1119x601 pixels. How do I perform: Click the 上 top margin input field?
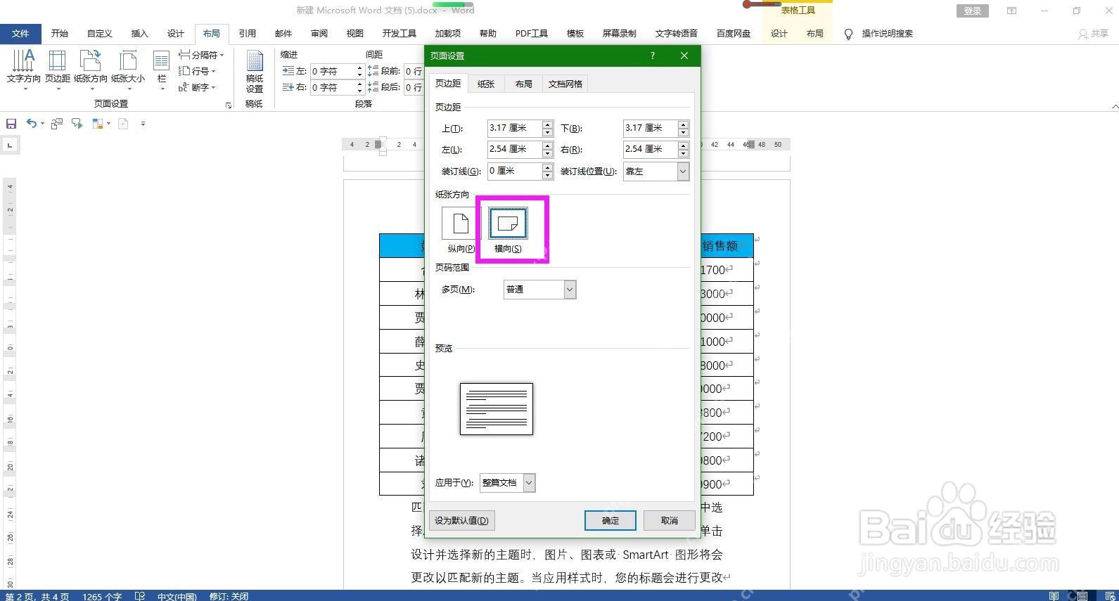[x=514, y=128]
